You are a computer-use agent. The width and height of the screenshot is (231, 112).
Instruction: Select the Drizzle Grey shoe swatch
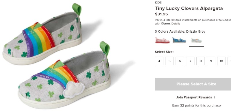196,40
